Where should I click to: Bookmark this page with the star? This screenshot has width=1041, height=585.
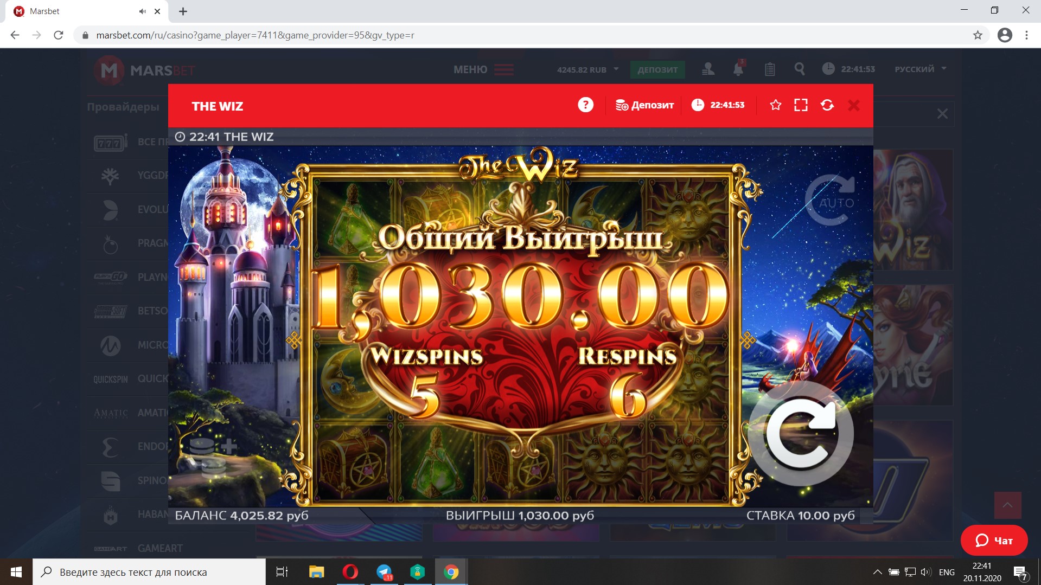[978, 35]
